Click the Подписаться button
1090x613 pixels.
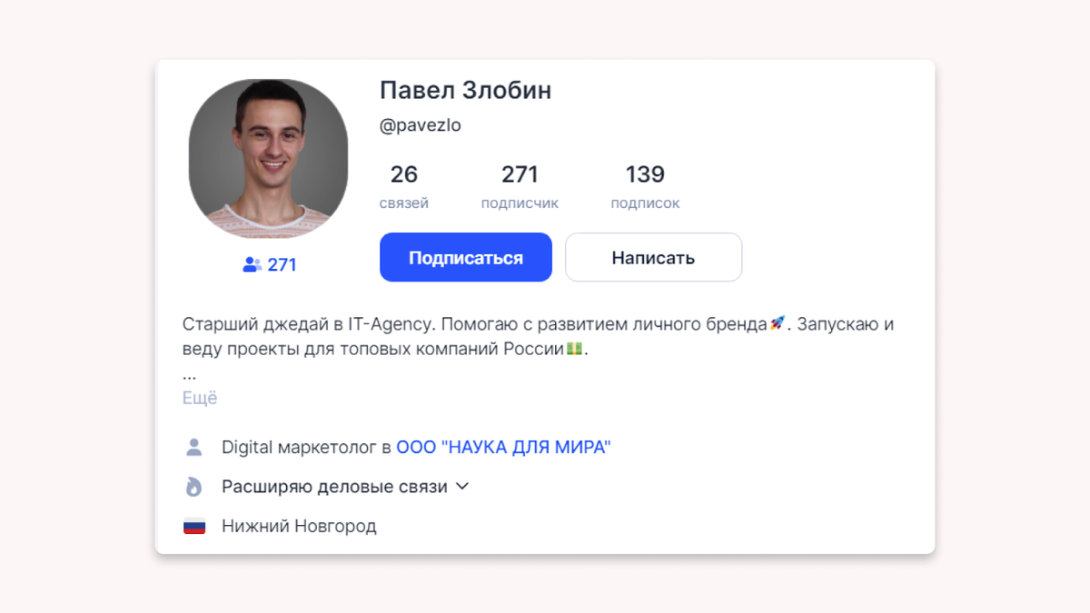466,257
